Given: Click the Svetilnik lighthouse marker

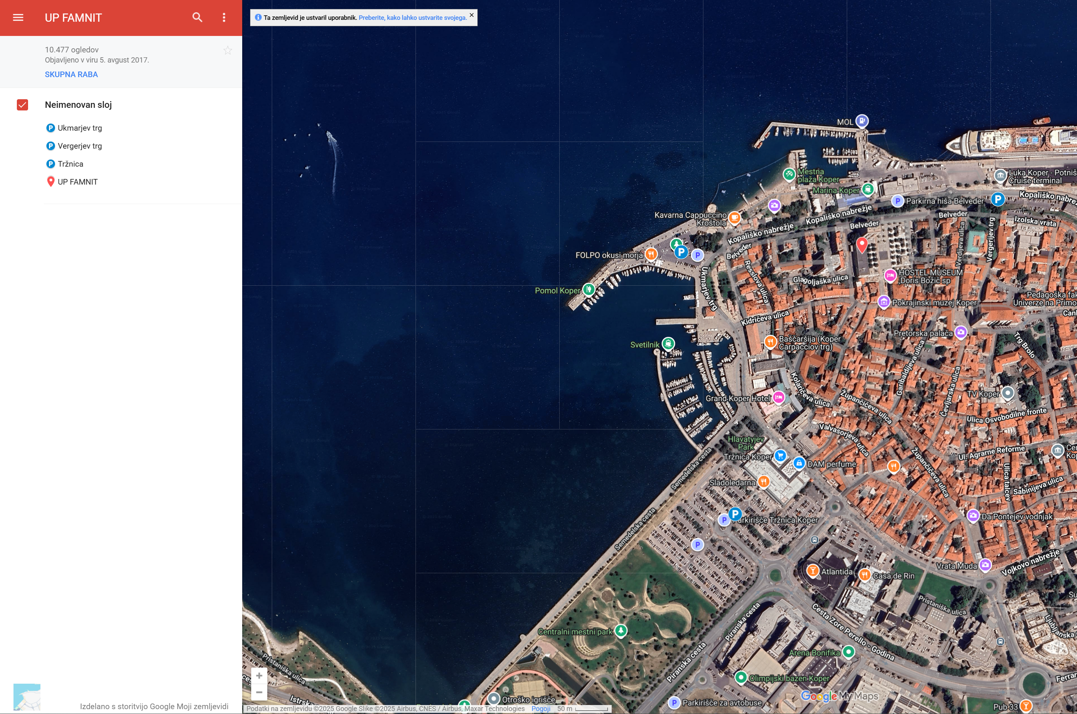Looking at the screenshot, I should point(668,343).
